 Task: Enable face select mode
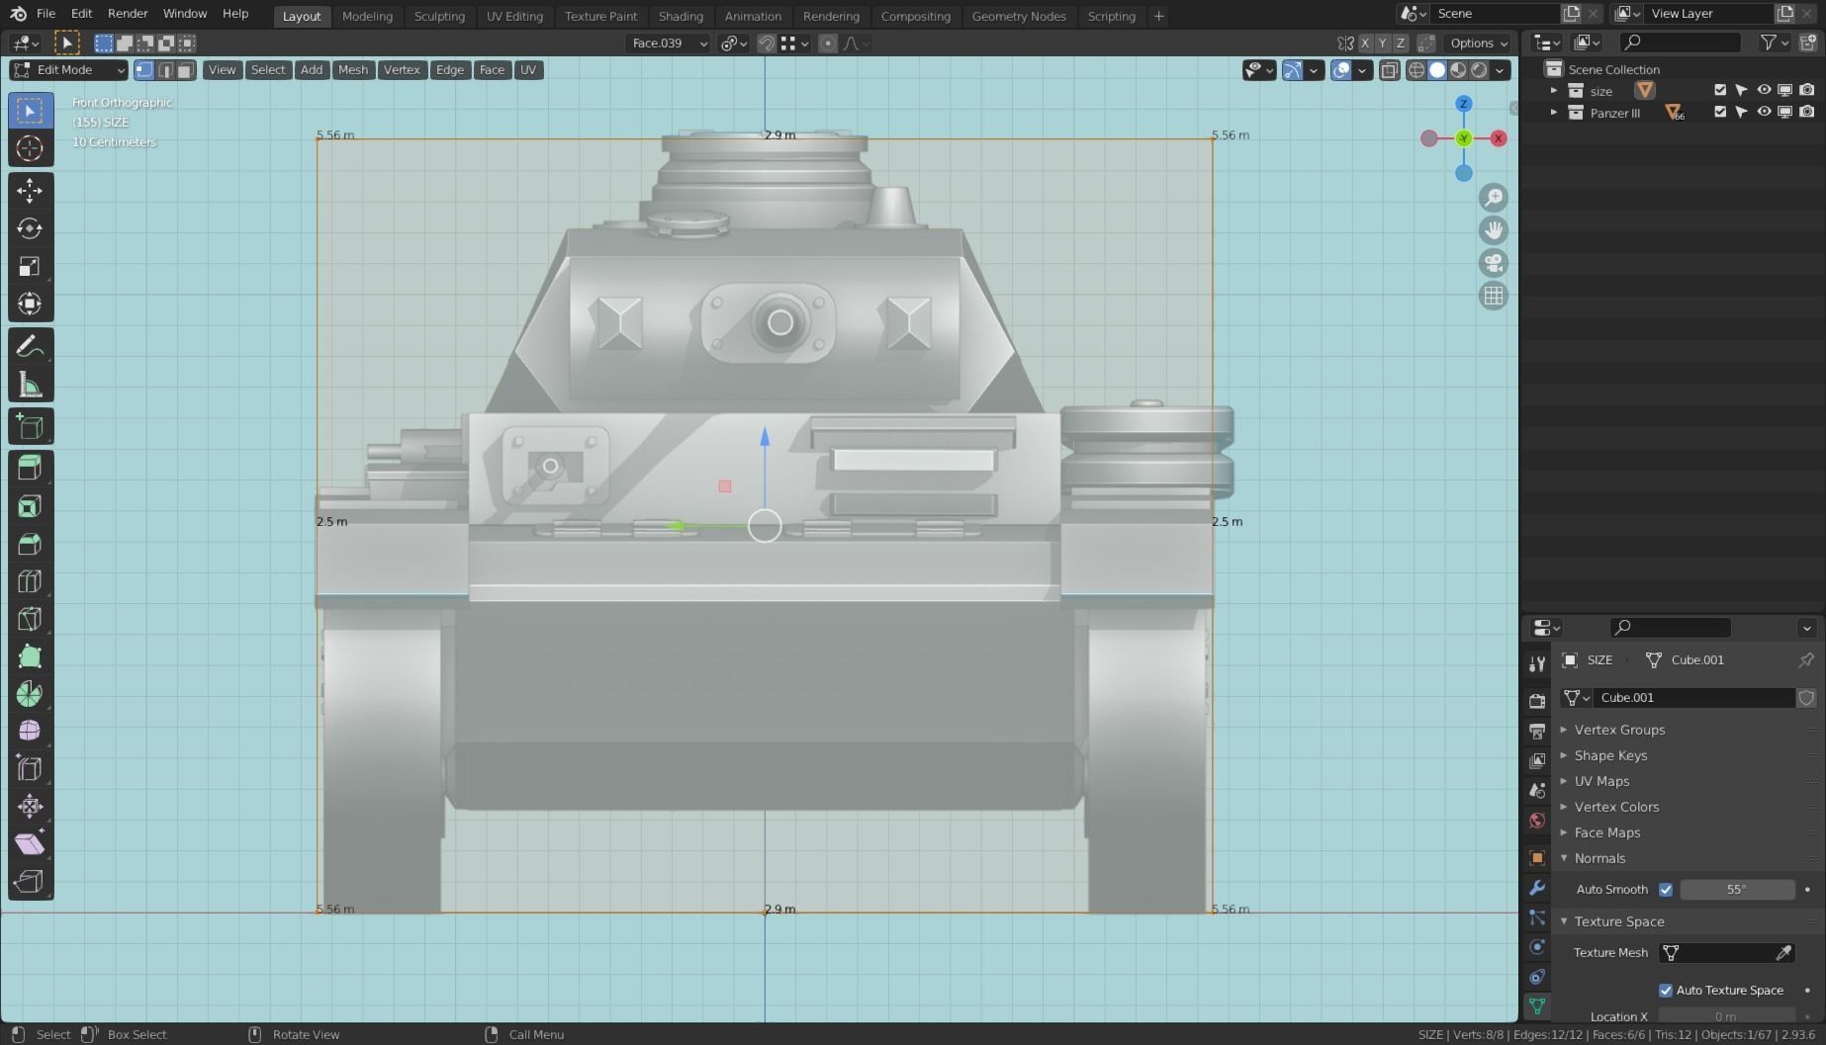pos(185,69)
